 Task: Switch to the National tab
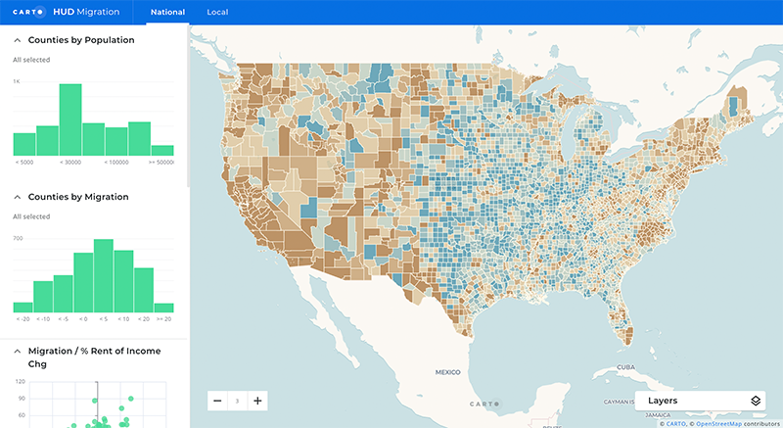(x=166, y=12)
